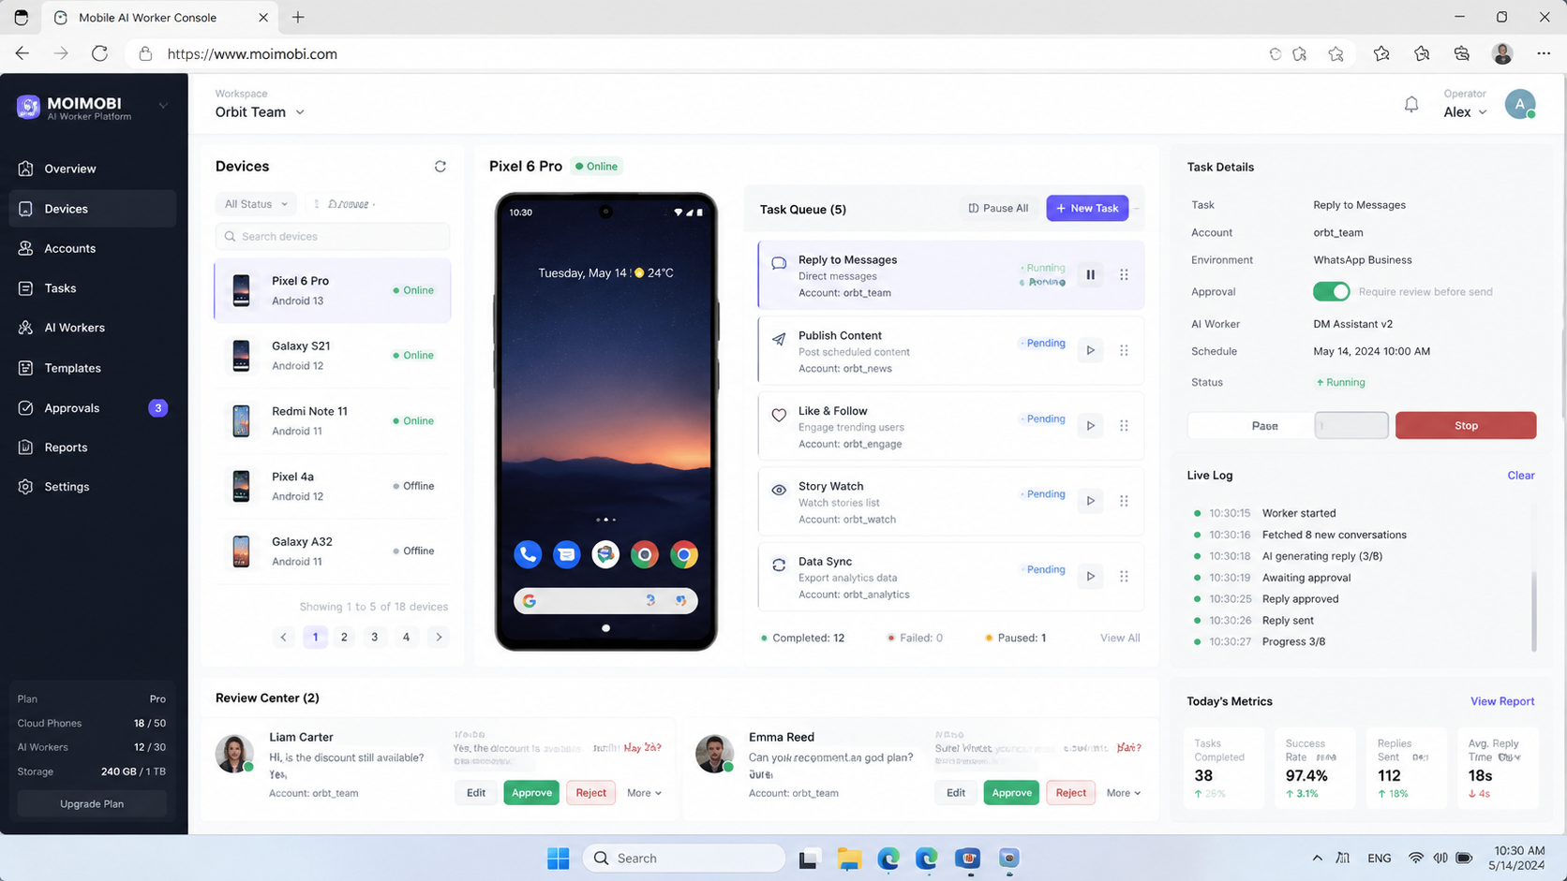Open the AI Workers section

[x=92, y=328]
